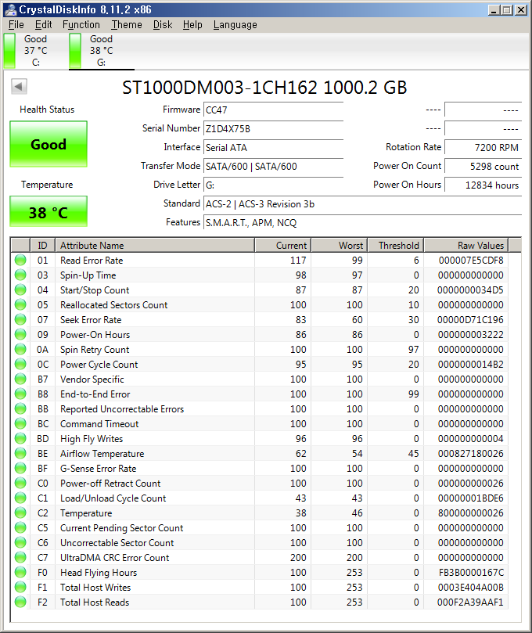This screenshot has height=633, width=532.
Task: Open the Theme menu
Action: pos(127,24)
